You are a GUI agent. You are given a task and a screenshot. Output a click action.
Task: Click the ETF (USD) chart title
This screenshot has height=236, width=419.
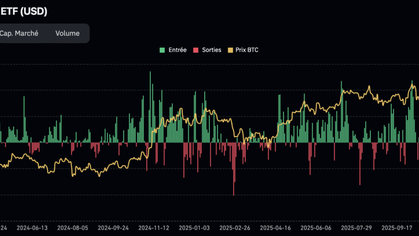click(x=24, y=11)
